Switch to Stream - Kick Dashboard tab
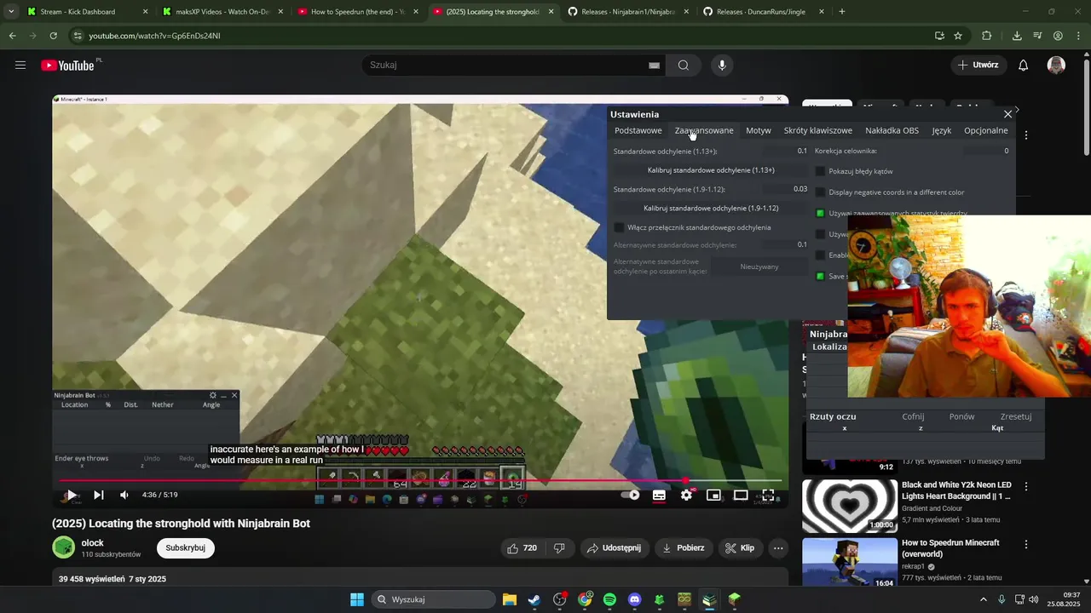Viewport: 1091px width, 613px height. pos(86,12)
